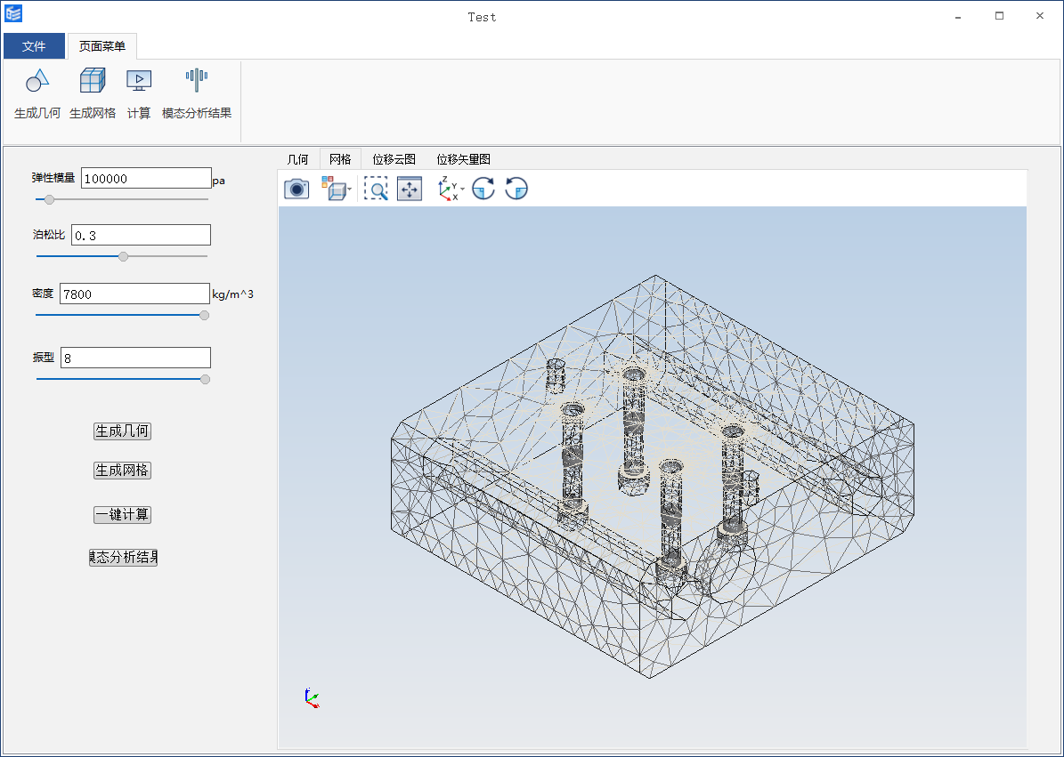
Task: Click the 生成几何 button in left panel
Action: click(x=122, y=431)
